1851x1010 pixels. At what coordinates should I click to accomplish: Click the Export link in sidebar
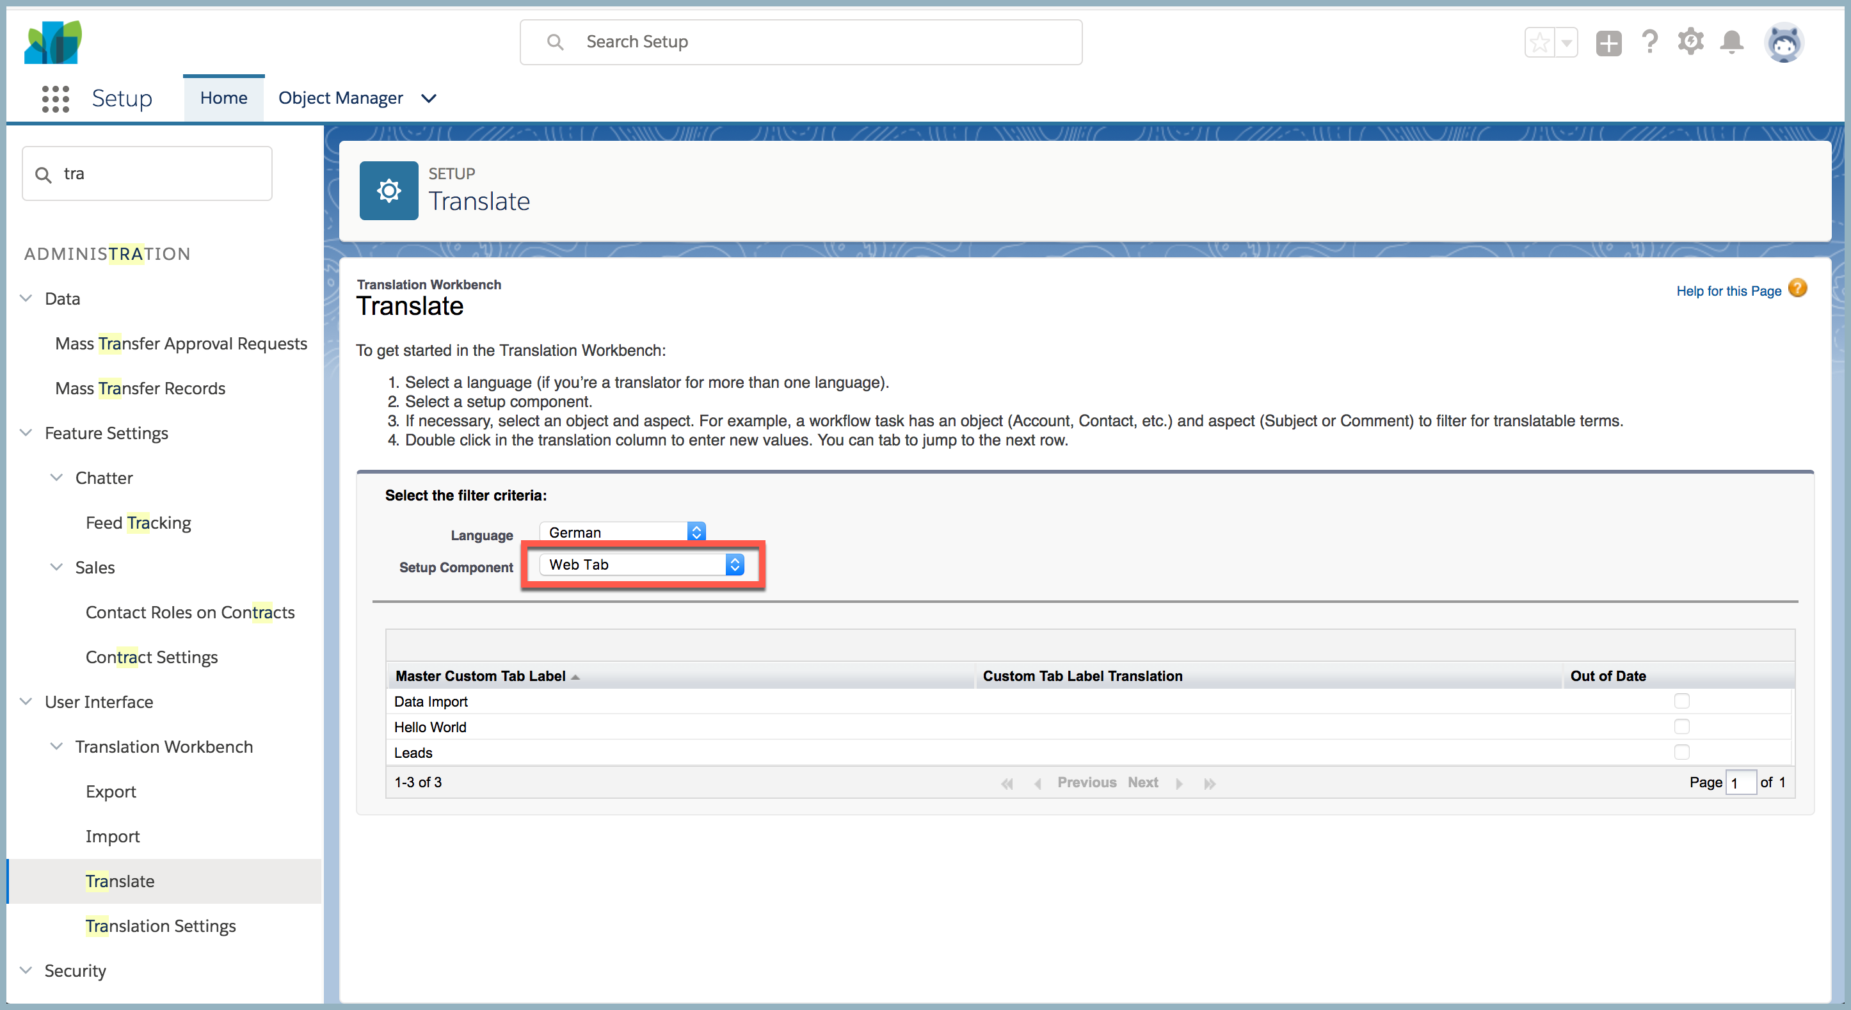(109, 791)
